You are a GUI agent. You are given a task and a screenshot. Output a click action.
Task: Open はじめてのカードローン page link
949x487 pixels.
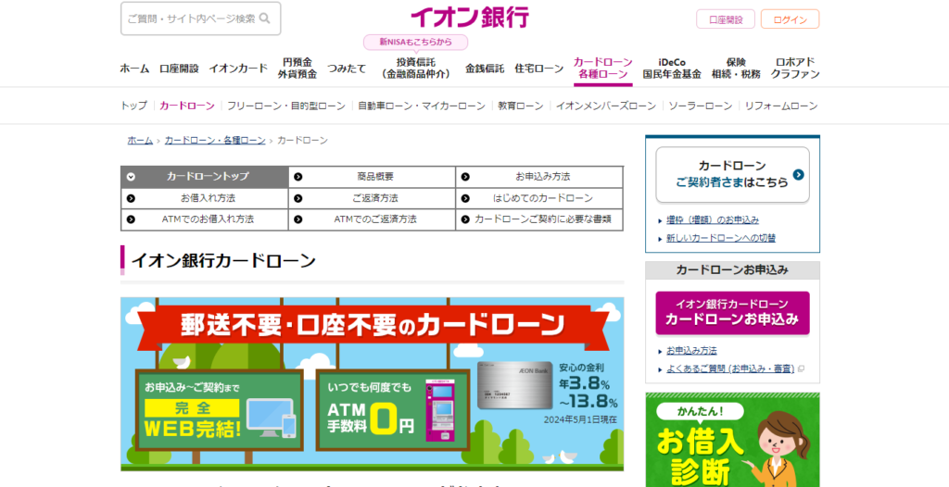(539, 198)
